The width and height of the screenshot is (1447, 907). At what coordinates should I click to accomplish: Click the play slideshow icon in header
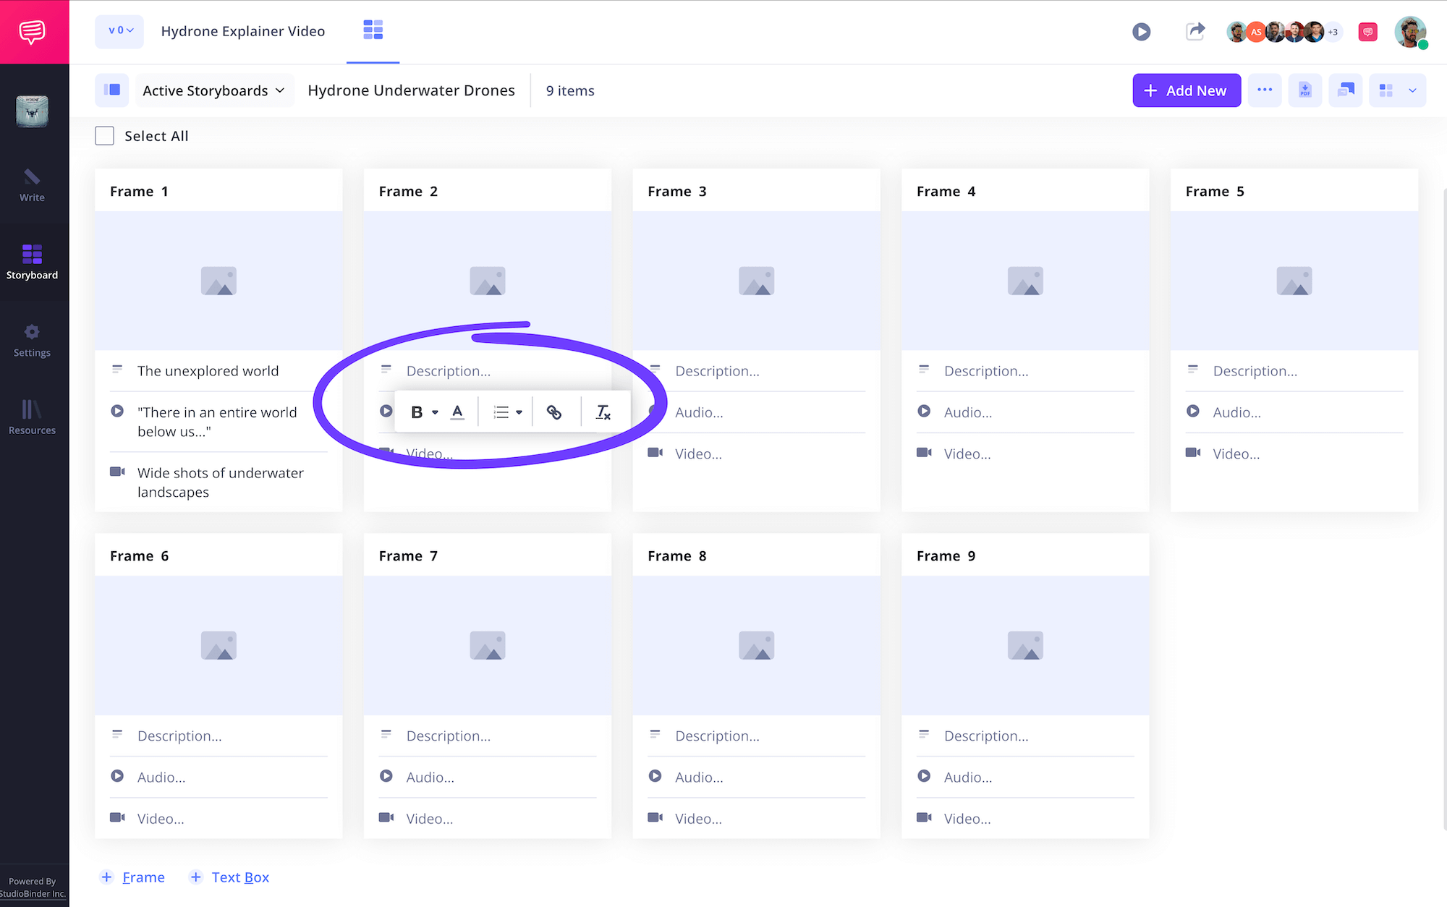click(1141, 32)
